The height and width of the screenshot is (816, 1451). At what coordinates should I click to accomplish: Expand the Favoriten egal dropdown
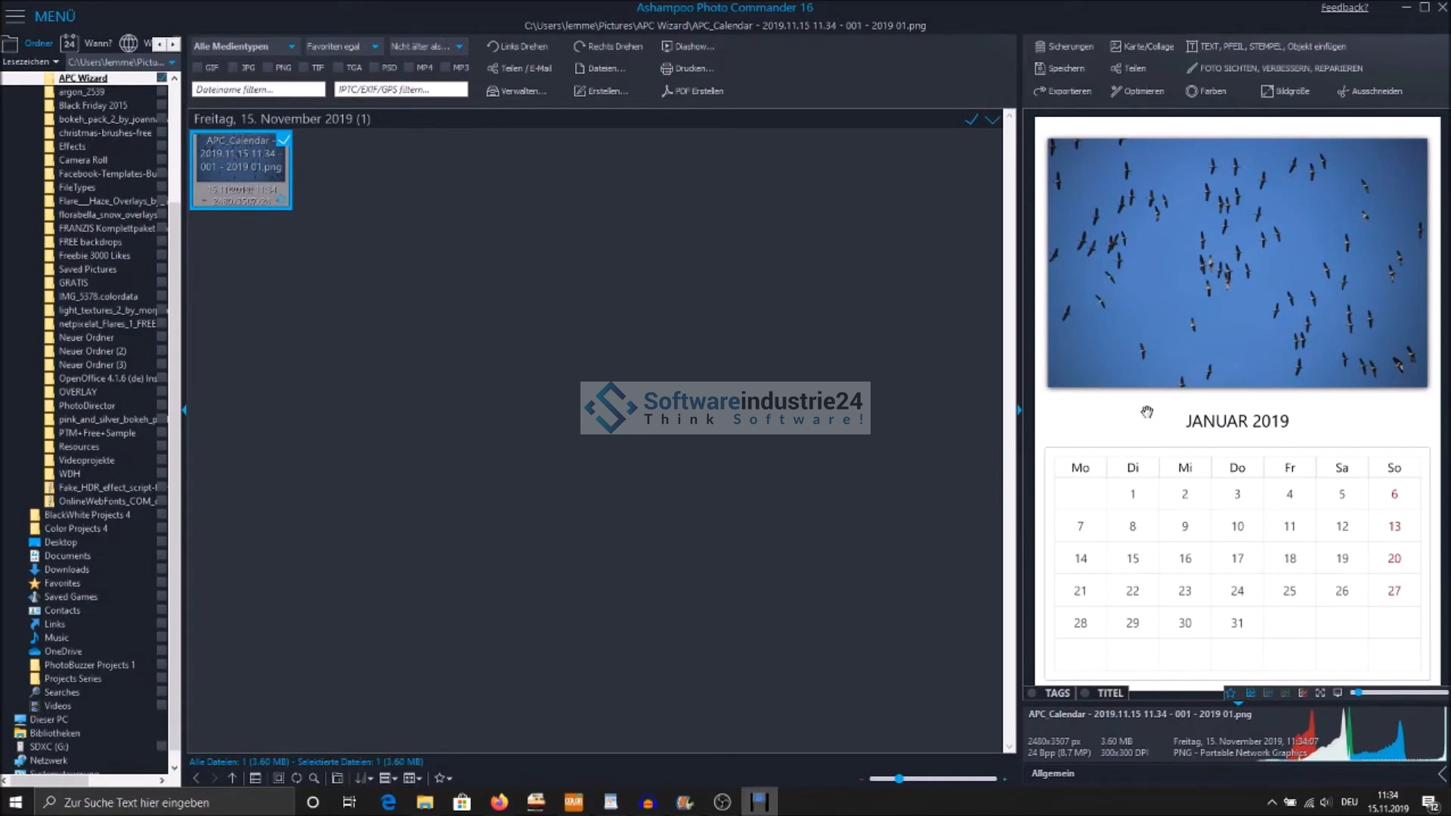coord(342,46)
